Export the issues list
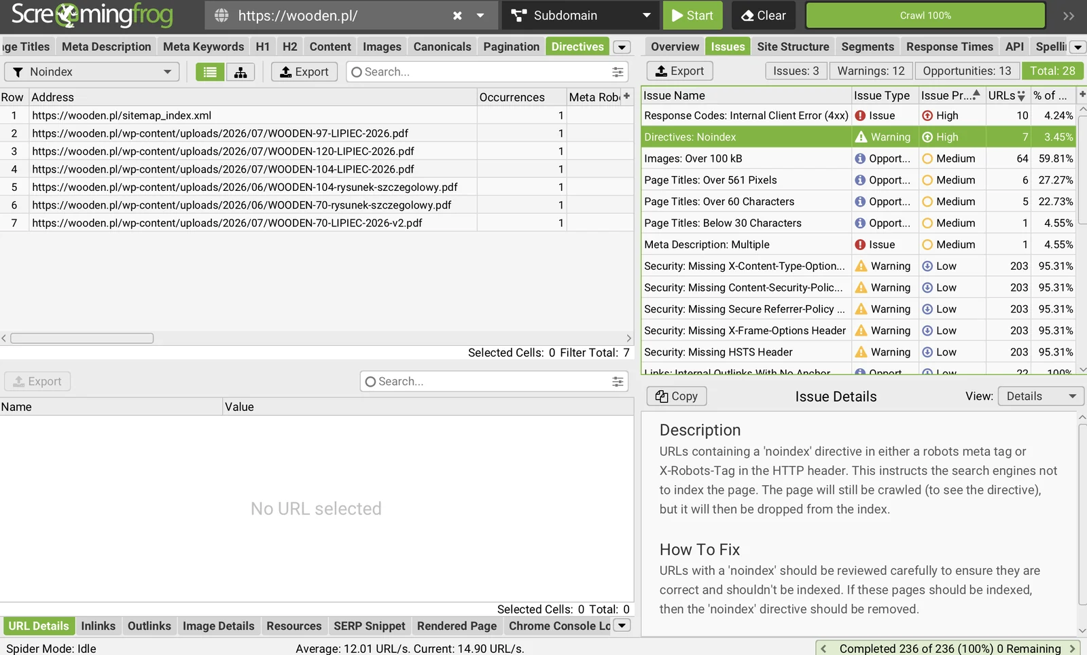The image size is (1087, 655). pos(679,71)
